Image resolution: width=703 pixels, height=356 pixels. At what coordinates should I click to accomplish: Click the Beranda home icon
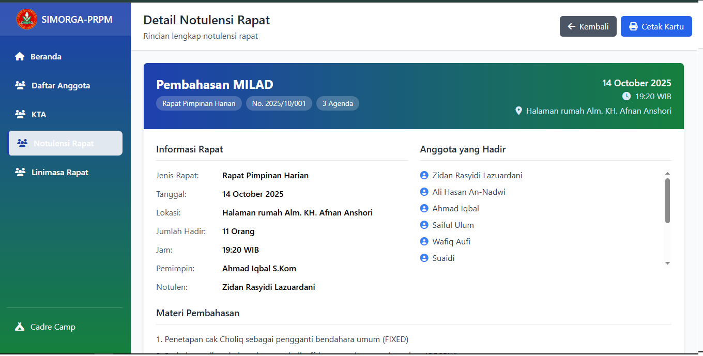pyautogui.click(x=20, y=57)
